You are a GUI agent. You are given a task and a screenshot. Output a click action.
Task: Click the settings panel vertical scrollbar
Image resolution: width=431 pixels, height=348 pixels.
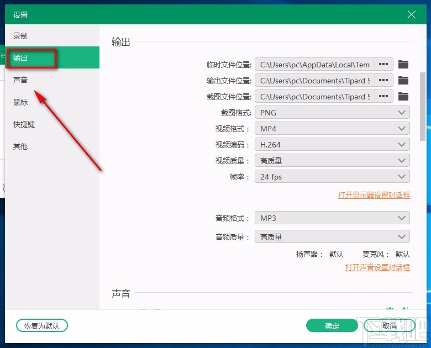(423, 107)
